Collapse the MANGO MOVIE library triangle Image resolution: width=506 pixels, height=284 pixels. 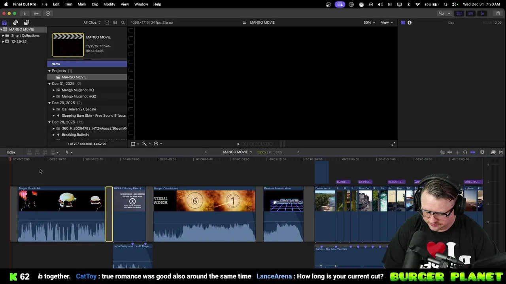coord(2,30)
